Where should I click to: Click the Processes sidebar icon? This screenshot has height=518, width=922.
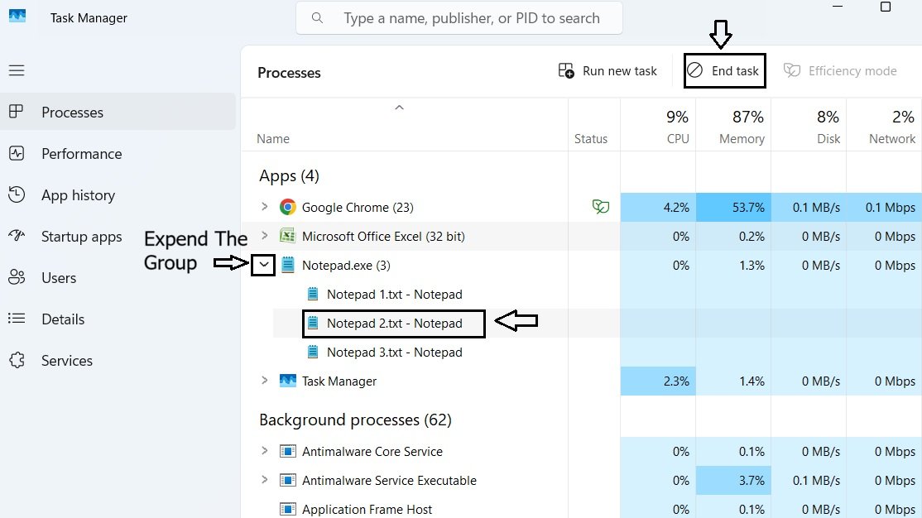click(x=17, y=111)
